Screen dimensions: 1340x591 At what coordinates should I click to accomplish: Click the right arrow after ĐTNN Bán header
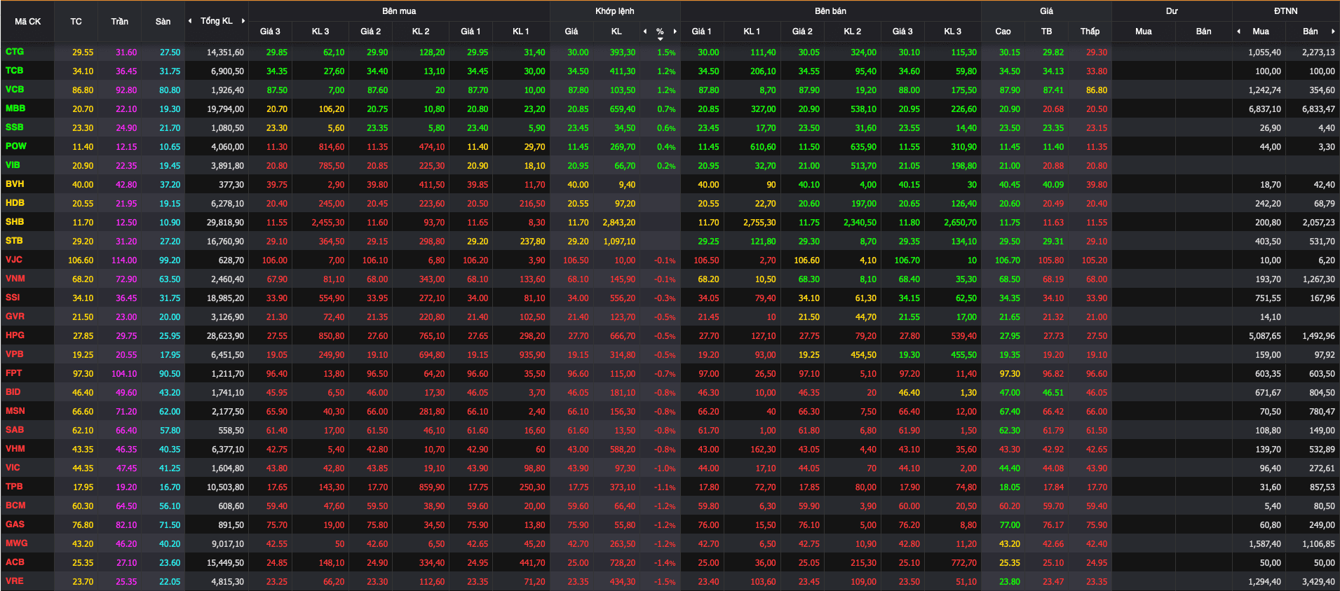(x=1333, y=32)
